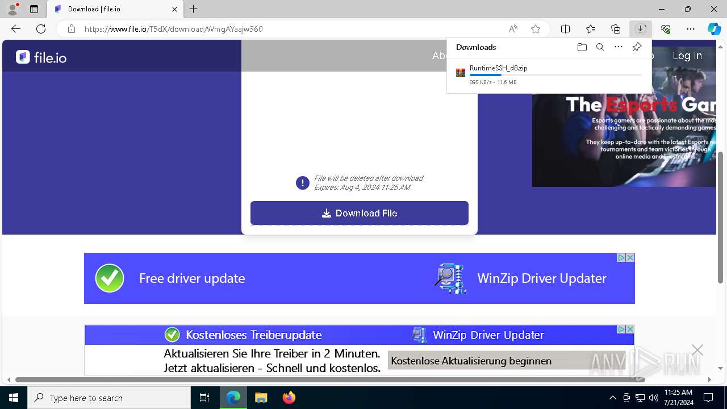Show hidden system tray icons
Image resolution: width=727 pixels, height=409 pixels.
point(612,398)
